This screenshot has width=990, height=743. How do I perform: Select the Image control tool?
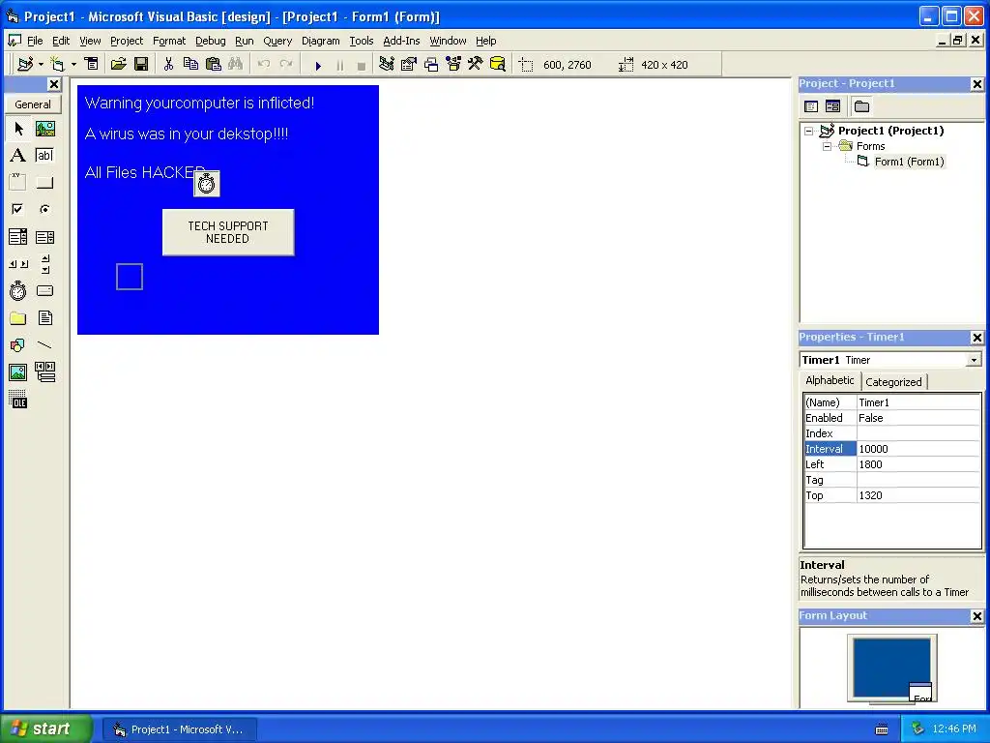(18, 372)
